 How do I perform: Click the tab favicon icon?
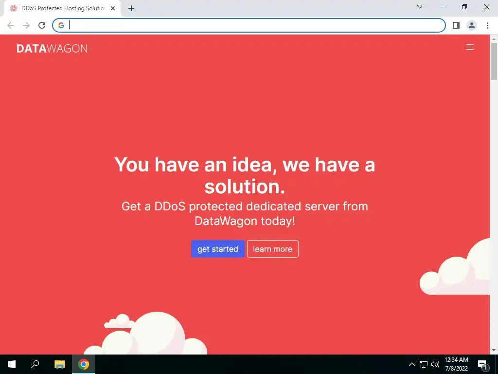(13, 8)
